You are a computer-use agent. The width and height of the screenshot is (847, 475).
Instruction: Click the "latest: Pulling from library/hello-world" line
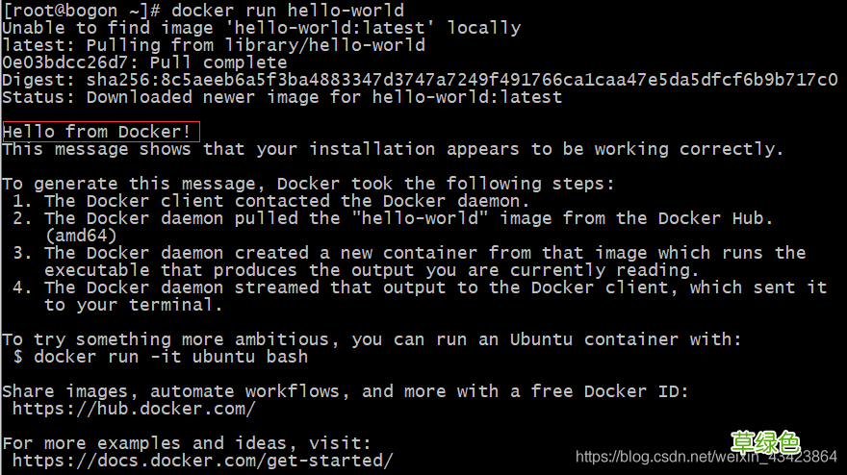(x=213, y=45)
